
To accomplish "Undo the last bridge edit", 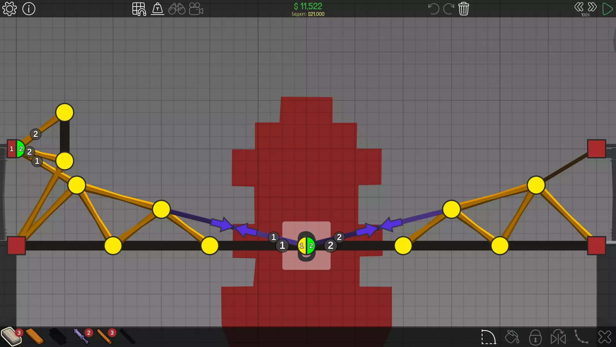I will tap(433, 9).
